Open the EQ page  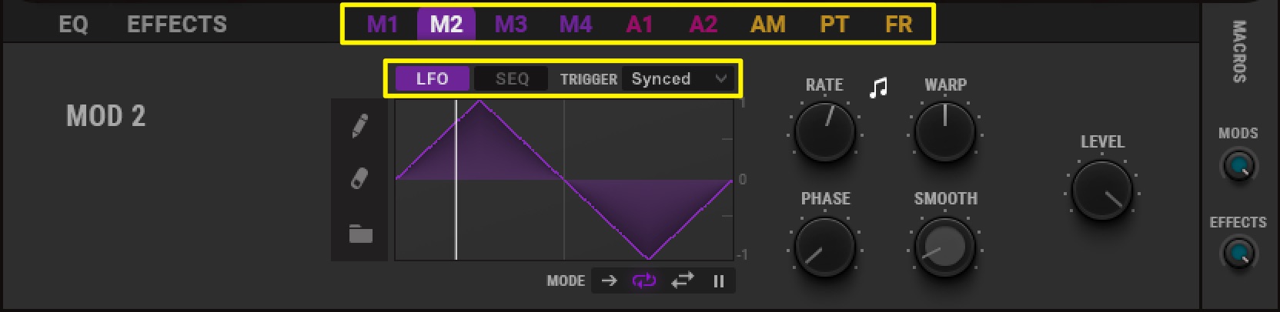click(73, 25)
